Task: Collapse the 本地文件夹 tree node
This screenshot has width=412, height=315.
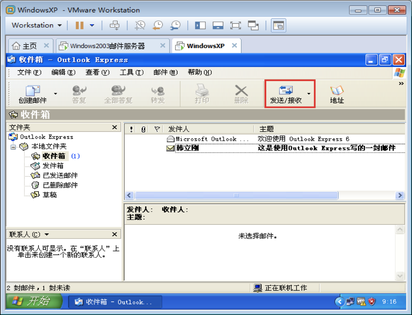Action: click(x=13, y=147)
